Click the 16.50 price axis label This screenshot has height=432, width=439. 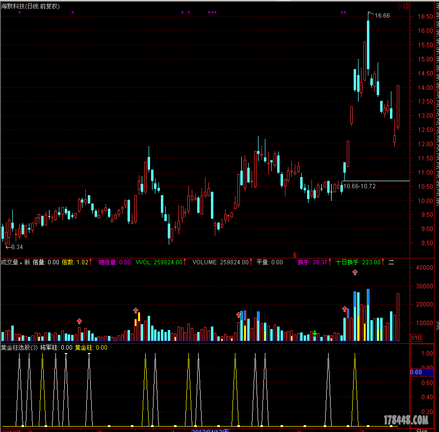pos(425,17)
